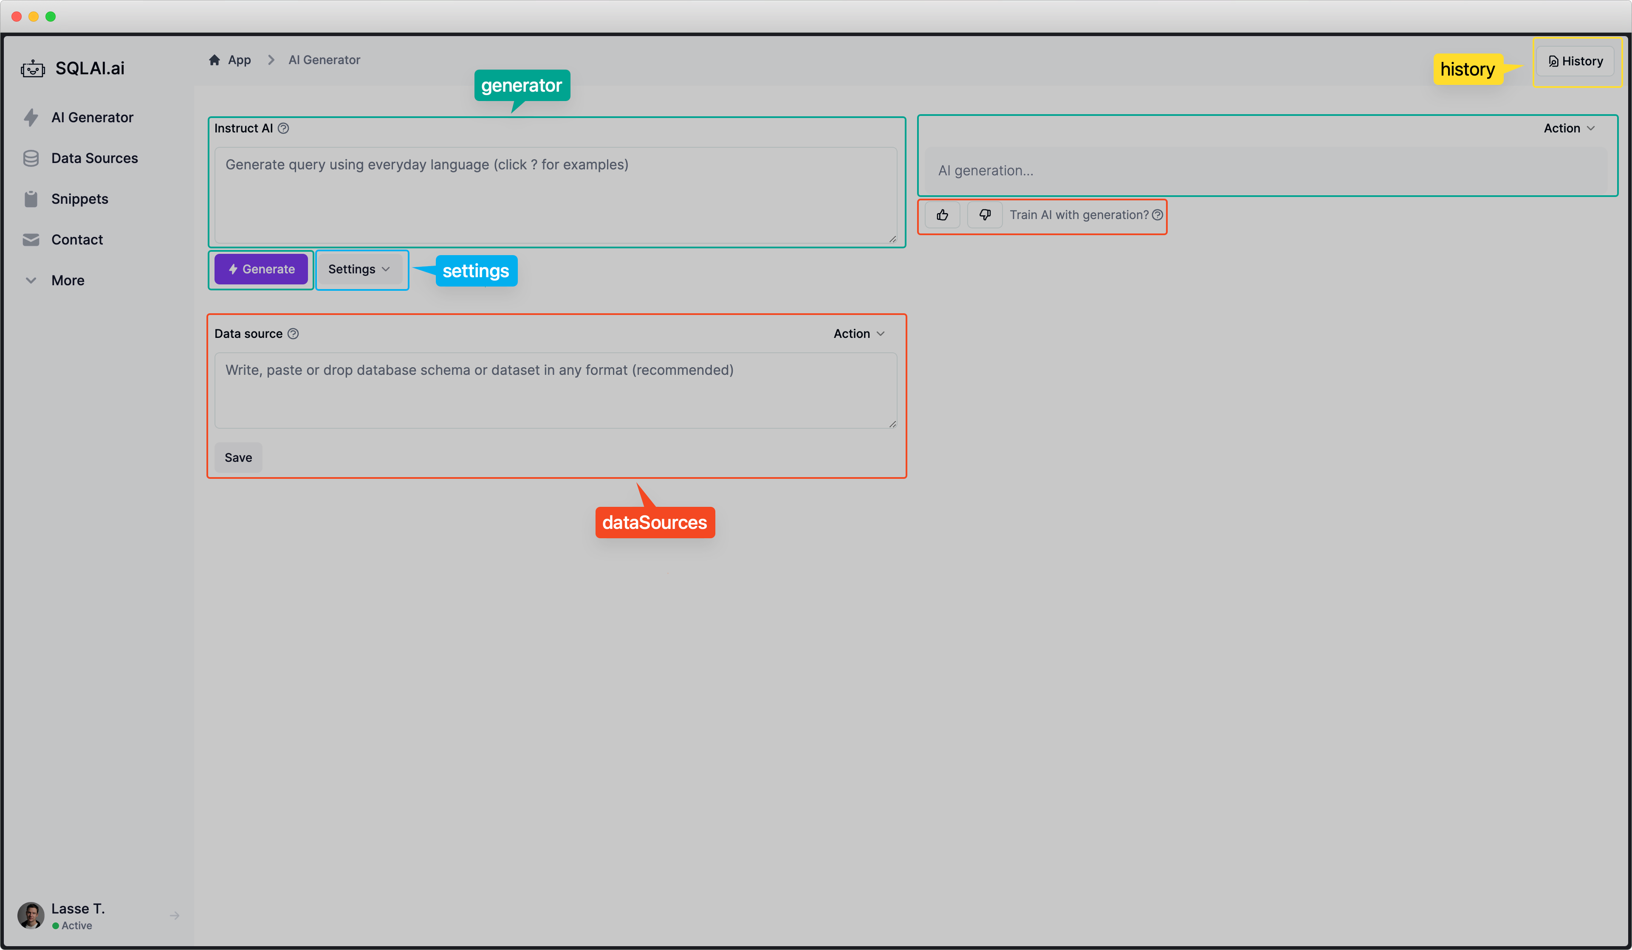The height and width of the screenshot is (950, 1632).
Task: Give a thumbs down on the AI generation
Action: pos(984,215)
